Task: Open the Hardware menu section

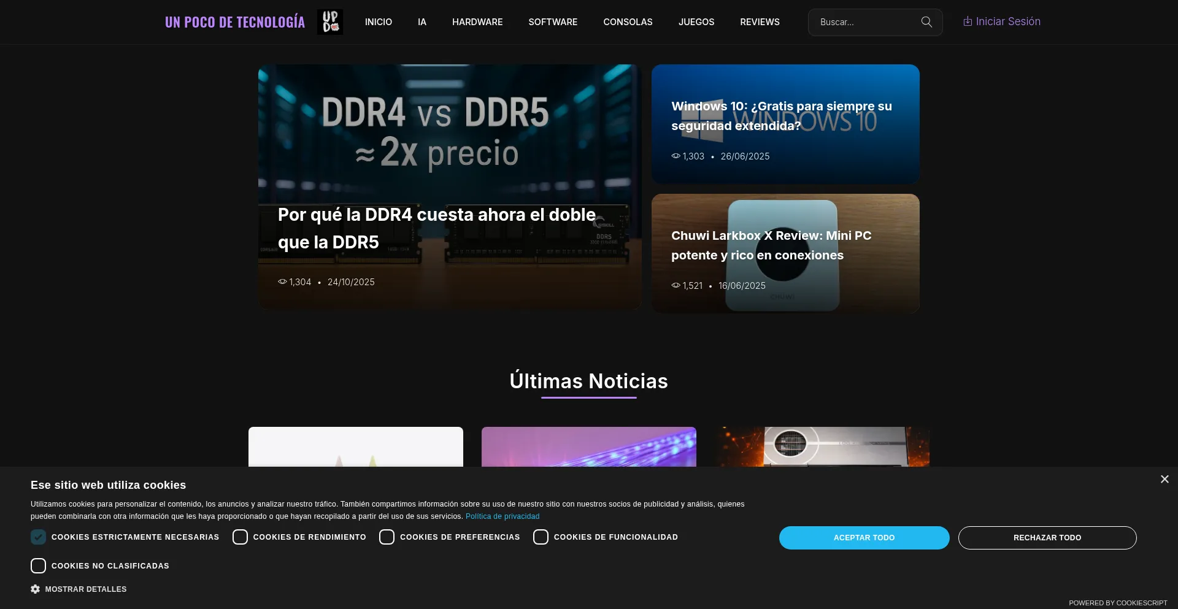Action: pos(477,22)
